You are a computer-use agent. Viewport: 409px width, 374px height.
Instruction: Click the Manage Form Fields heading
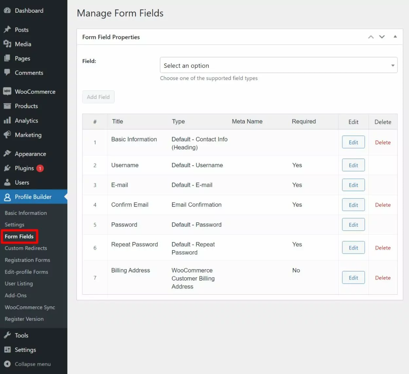click(x=120, y=13)
